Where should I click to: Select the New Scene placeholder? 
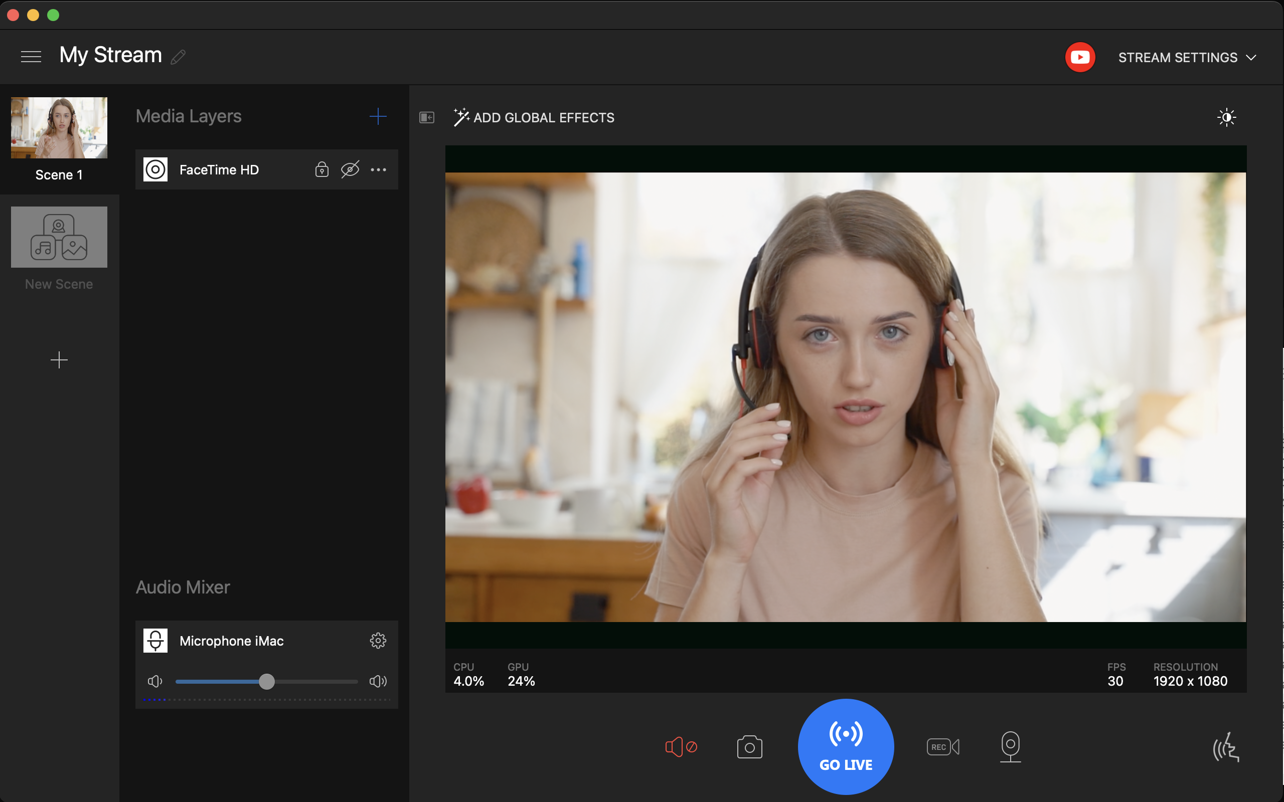click(x=59, y=237)
